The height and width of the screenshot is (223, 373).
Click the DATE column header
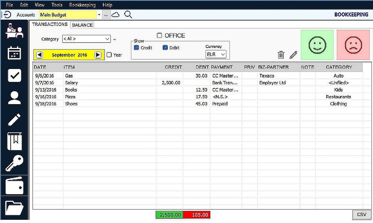coord(40,67)
